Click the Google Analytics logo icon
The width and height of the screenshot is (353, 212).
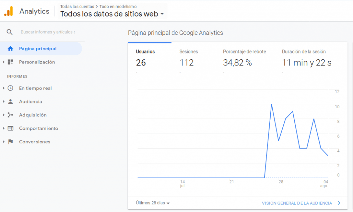point(9,11)
